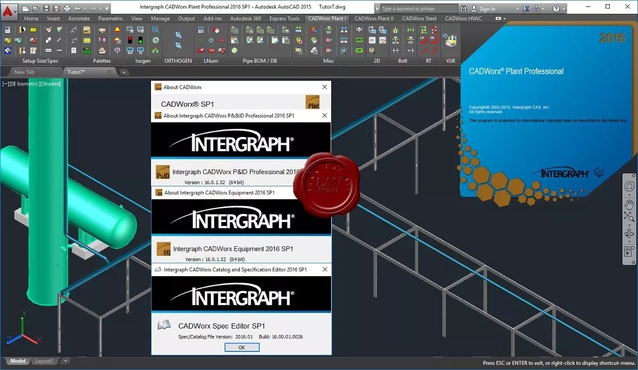Open the Customize Quick Access Toolbar dropdown
This screenshot has height=370, width=638.
tap(107, 9)
